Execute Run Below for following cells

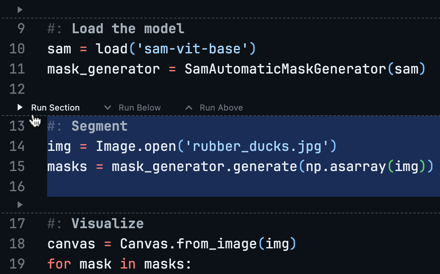coord(140,107)
